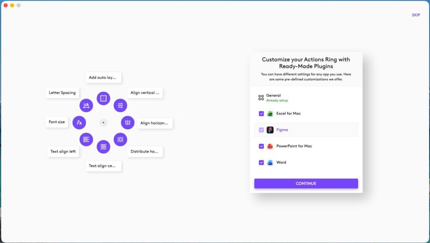
Task: Click the Align vertical centers ring icon
Action: [120, 105]
